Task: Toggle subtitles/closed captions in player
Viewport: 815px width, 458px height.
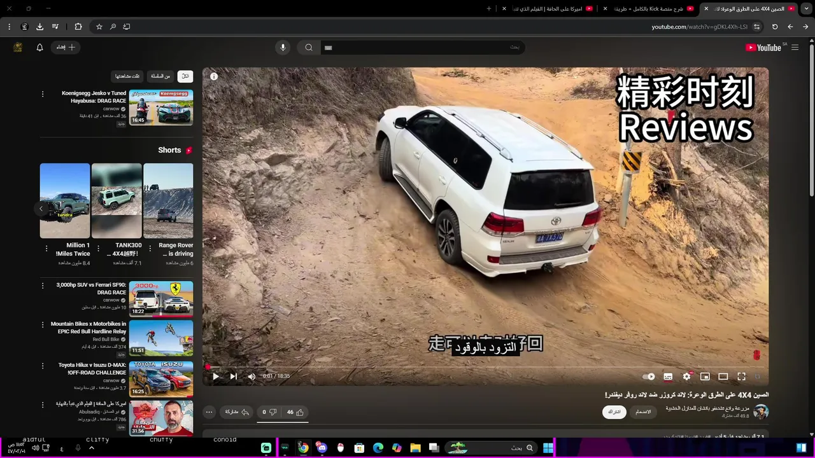Action: pos(668,377)
